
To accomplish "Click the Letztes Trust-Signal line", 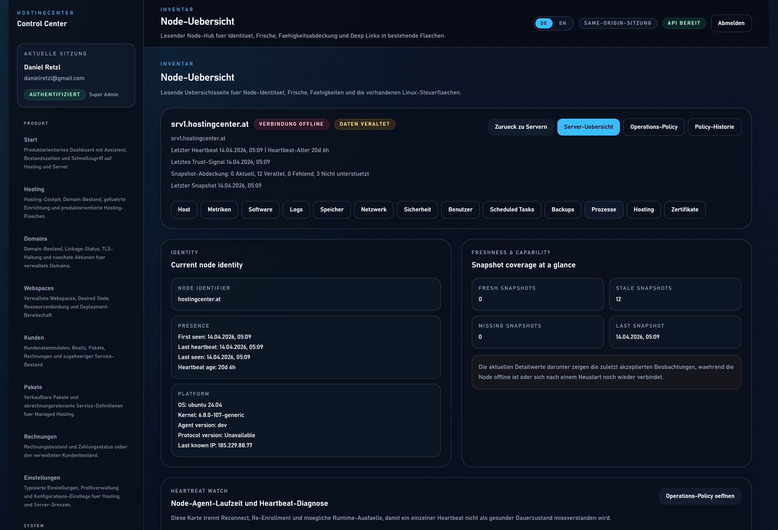I will [x=220, y=162].
